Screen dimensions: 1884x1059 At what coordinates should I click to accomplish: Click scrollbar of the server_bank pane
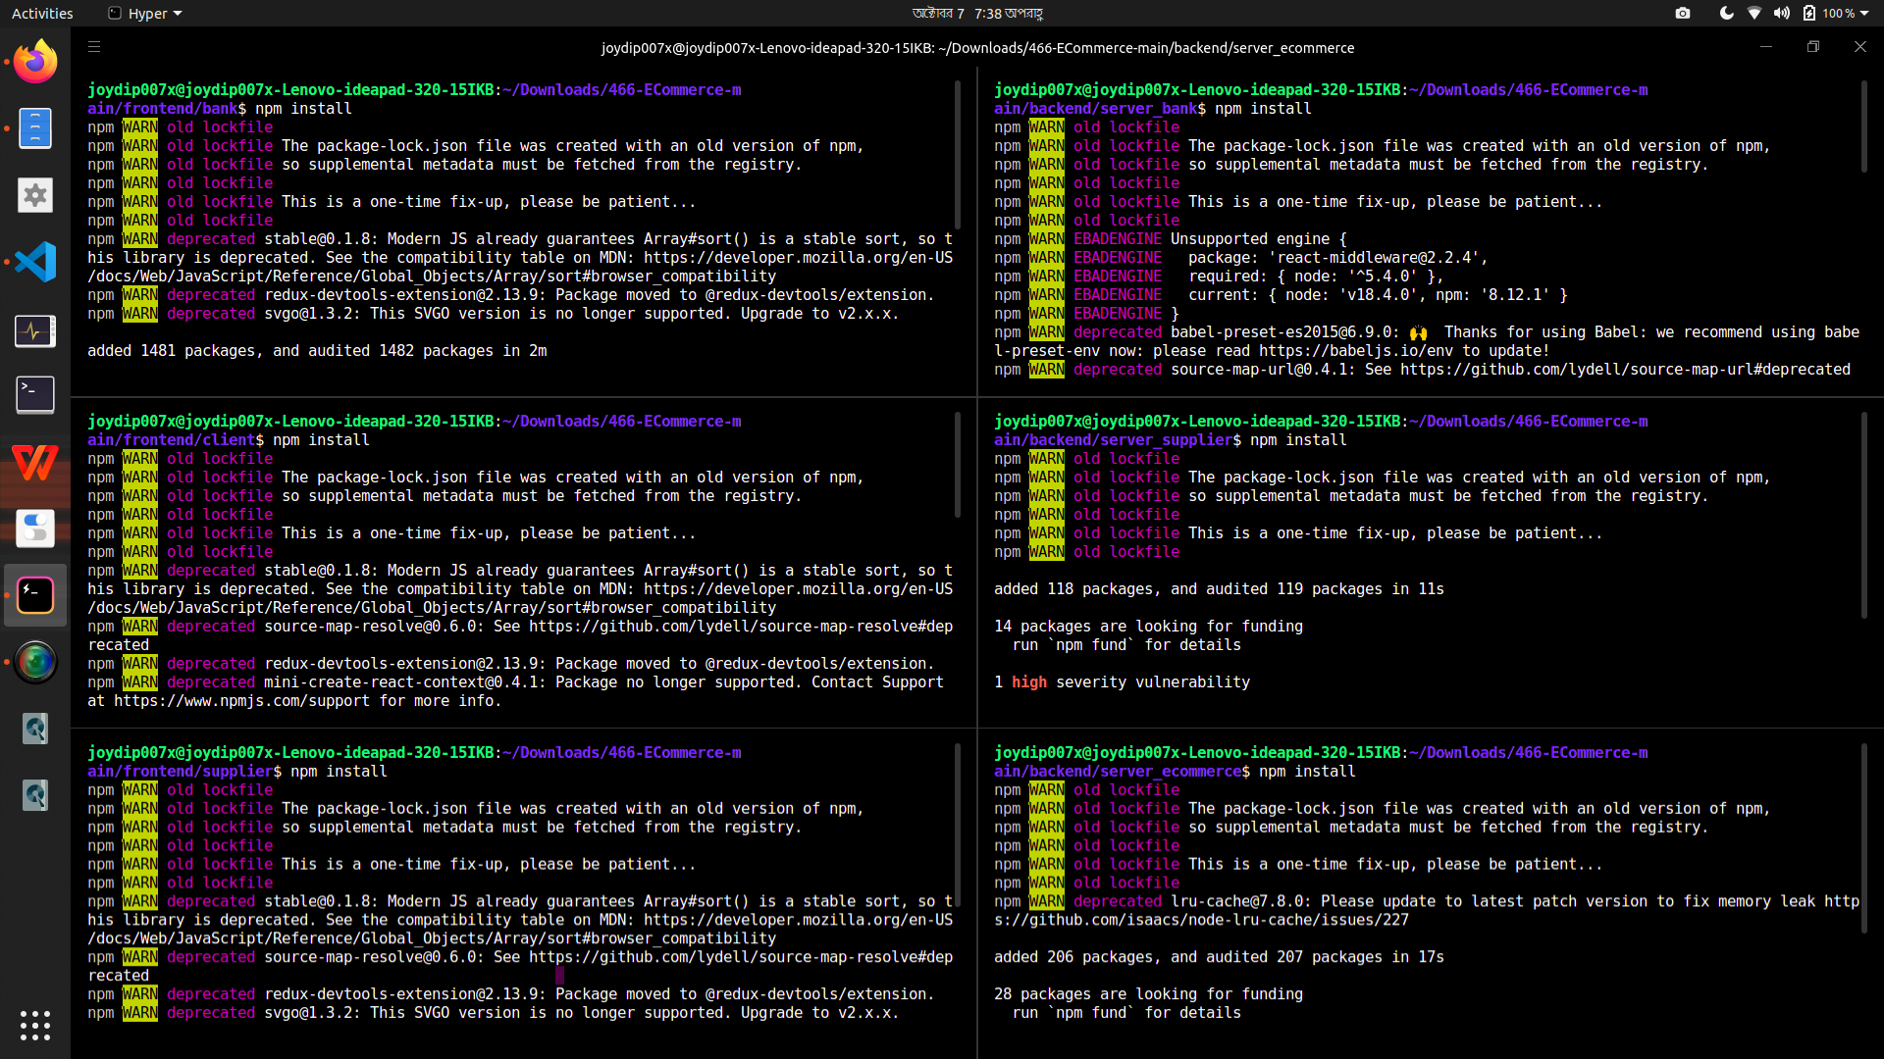click(x=1864, y=128)
